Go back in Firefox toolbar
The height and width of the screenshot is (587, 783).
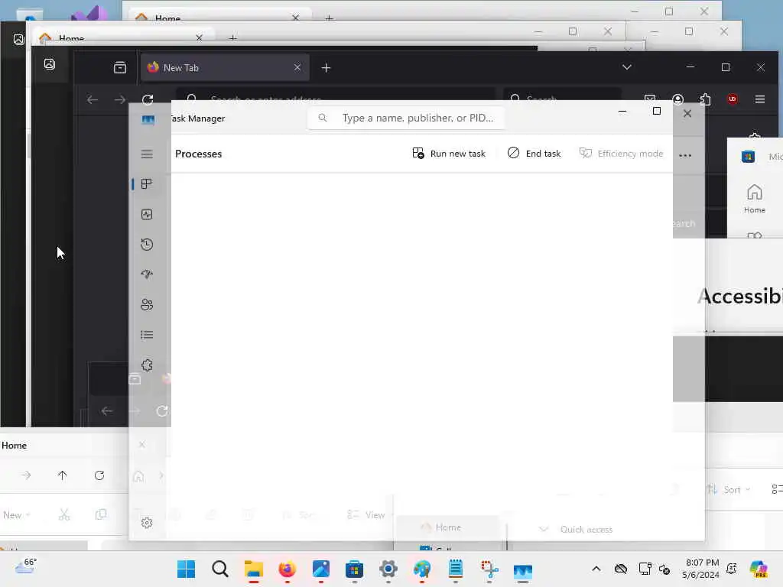click(x=93, y=99)
